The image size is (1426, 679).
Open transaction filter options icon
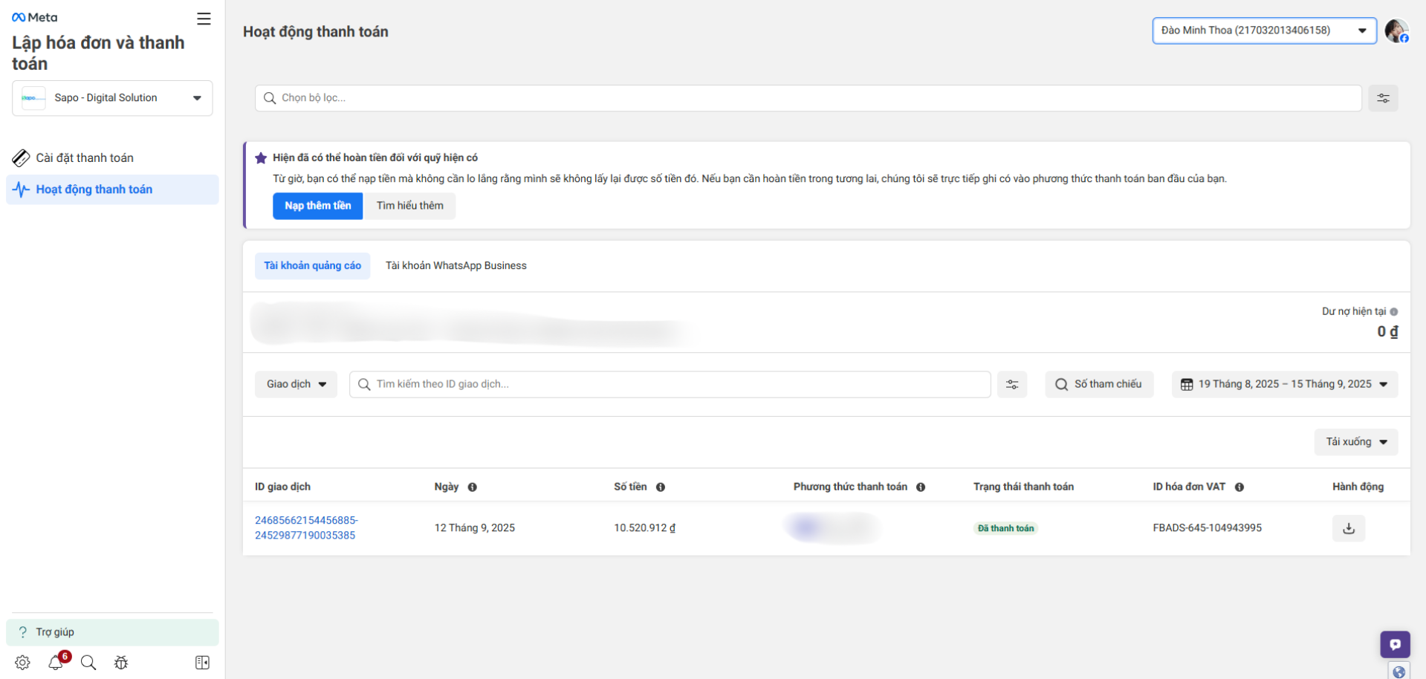click(x=1012, y=384)
